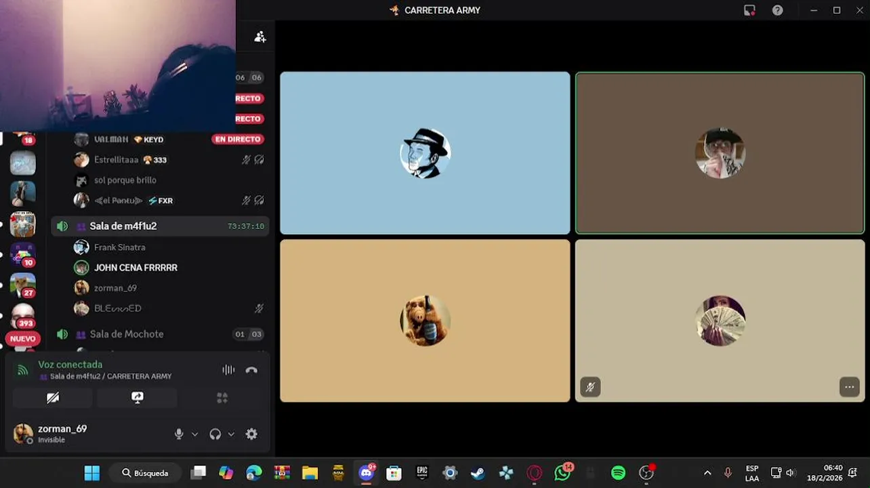Open zorman_69 profile avatar in user panel
Viewport: 870px width, 488px height.
[x=23, y=434]
